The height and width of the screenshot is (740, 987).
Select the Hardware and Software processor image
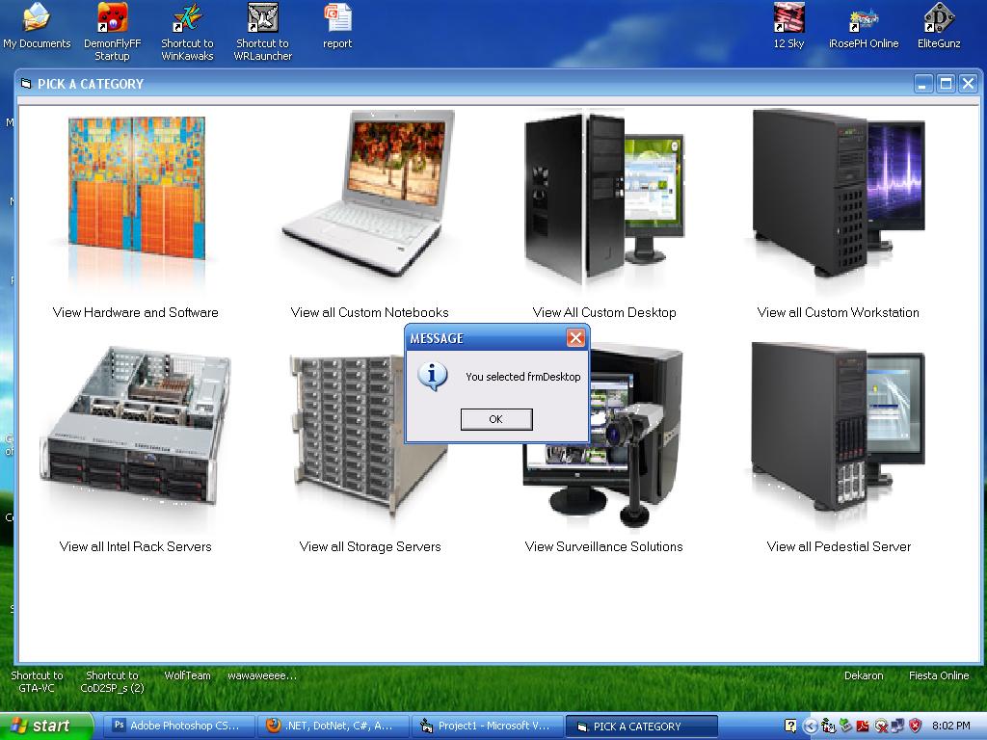point(136,190)
